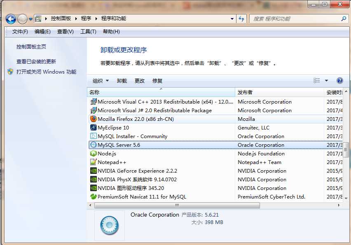Click the NVIDIA GeForce Experience icon
The width and height of the screenshot is (351, 245).
tap(94, 171)
